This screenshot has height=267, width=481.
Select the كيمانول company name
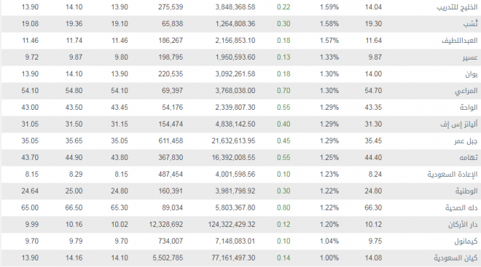(x=466, y=242)
